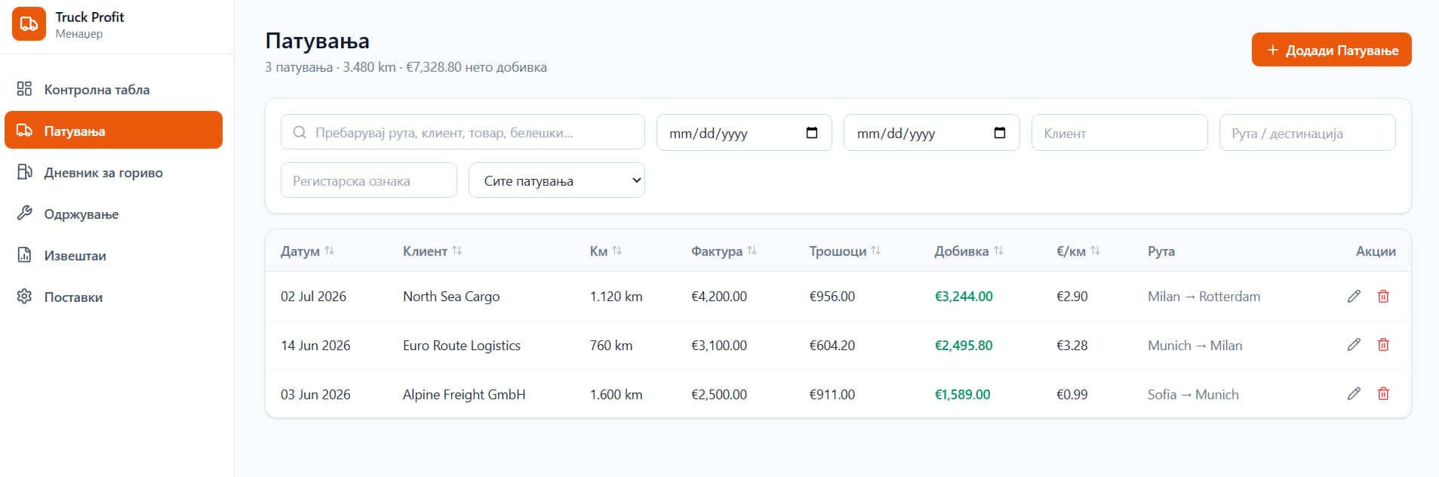Click expenses value €604.20
Viewport: 1439px width, 477px height.
[x=832, y=346]
